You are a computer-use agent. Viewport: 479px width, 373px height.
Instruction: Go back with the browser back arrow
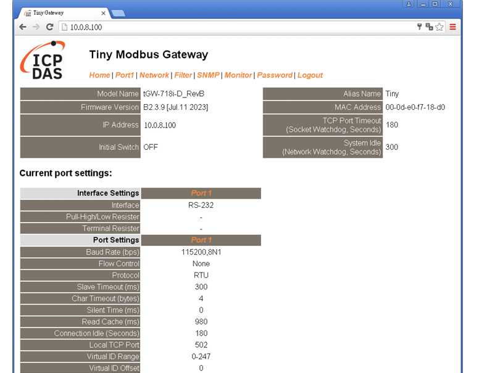23,27
